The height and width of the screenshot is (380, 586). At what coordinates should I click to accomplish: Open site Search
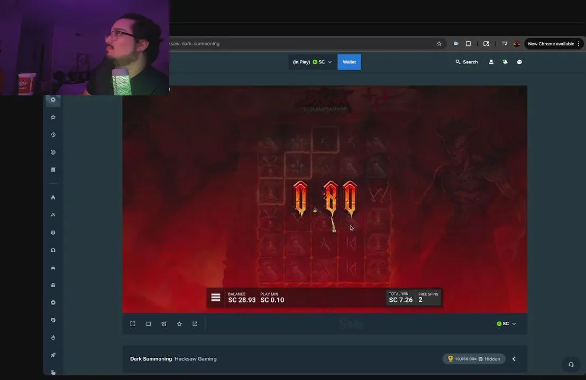point(466,62)
